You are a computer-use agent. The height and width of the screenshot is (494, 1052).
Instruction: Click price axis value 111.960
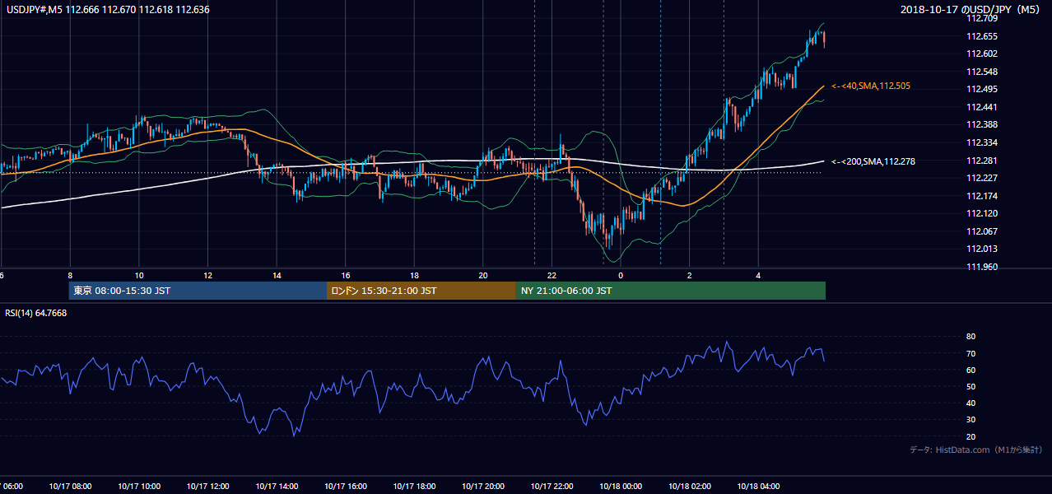[982, 267]
